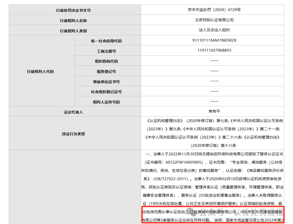This screenshot has height=224, width=293.
Task: Select the 法人及非法人组织 entity type value
Action: [x=214, y=30]
